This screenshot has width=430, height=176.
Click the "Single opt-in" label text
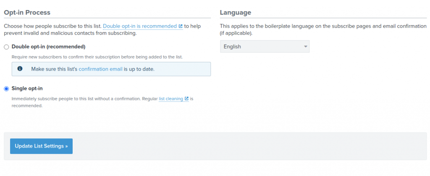coord(27,88)
